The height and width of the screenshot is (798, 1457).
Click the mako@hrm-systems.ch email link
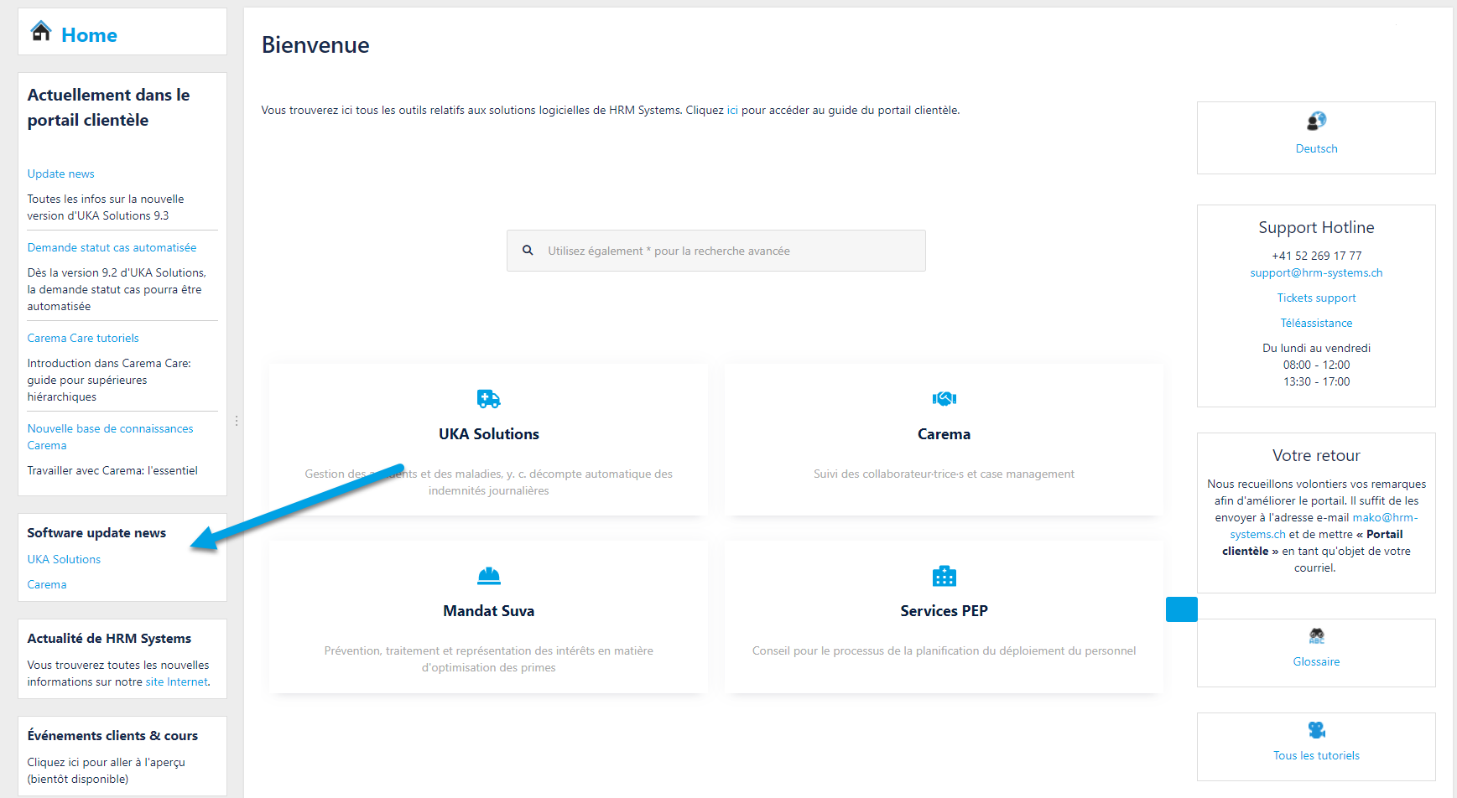1325,526
